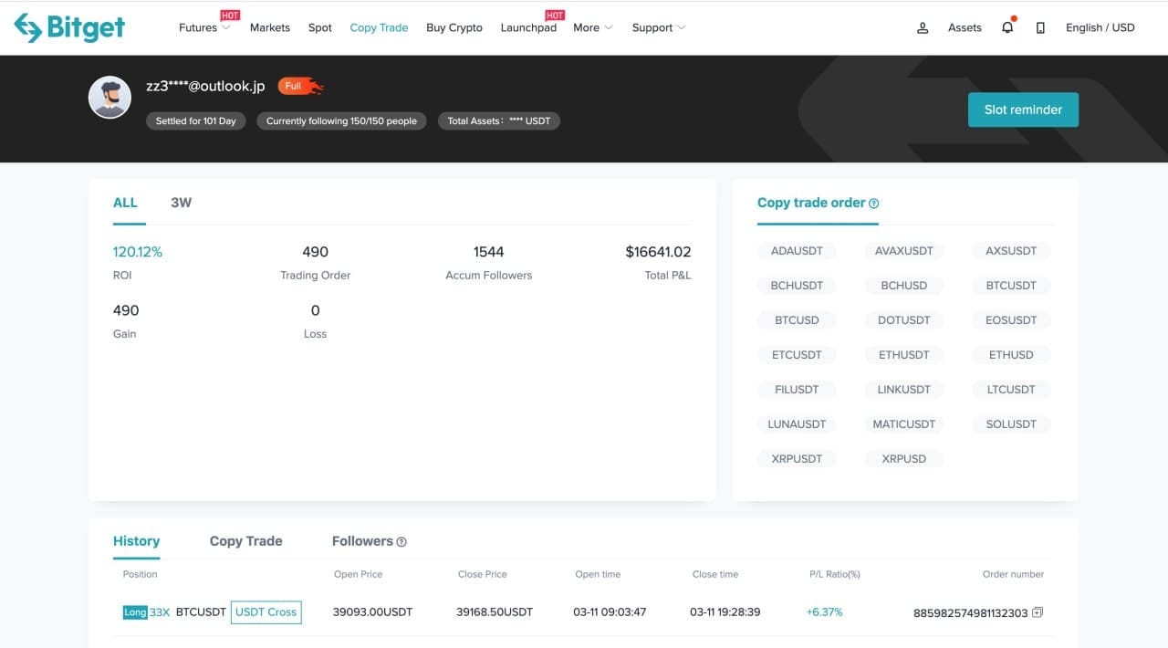Click the Bitget logo
This screenshot has width=1168, height=648.
pyautogui.click(x=69, y=27)
